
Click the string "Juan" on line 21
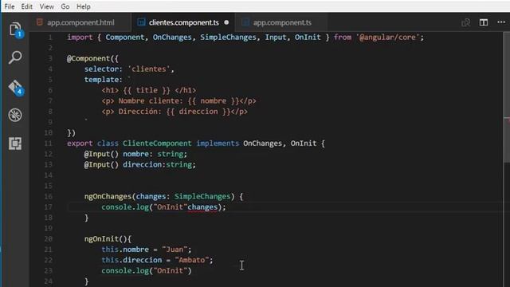(x=175, y=250)
